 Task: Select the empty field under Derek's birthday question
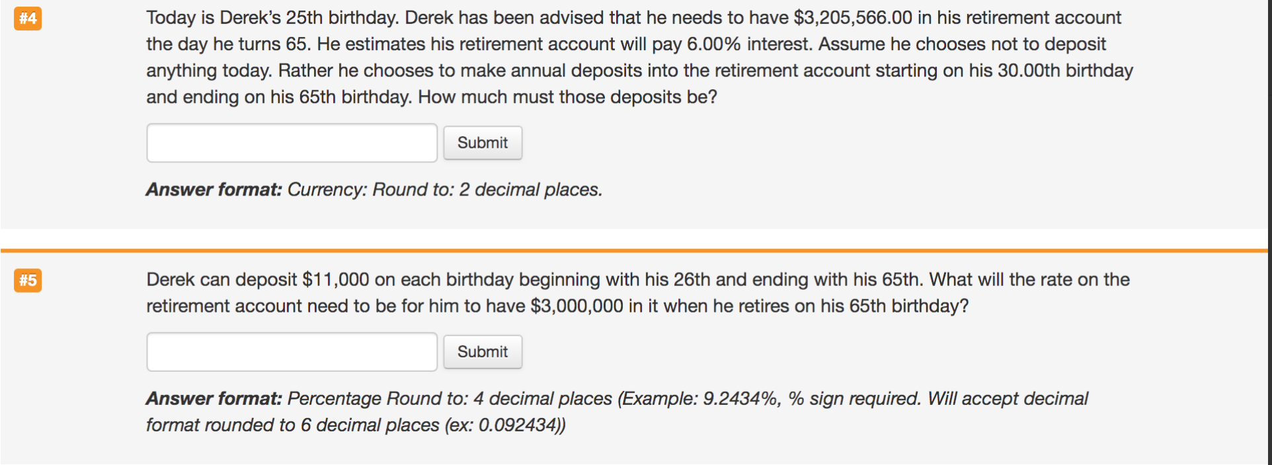coord(291,143)
